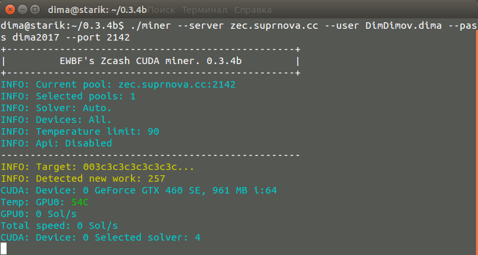Click the zec.suprnova.cc:2142 current pool text

177,84
